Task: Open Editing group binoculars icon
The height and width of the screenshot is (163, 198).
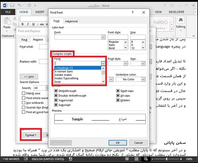Action: 181,20
